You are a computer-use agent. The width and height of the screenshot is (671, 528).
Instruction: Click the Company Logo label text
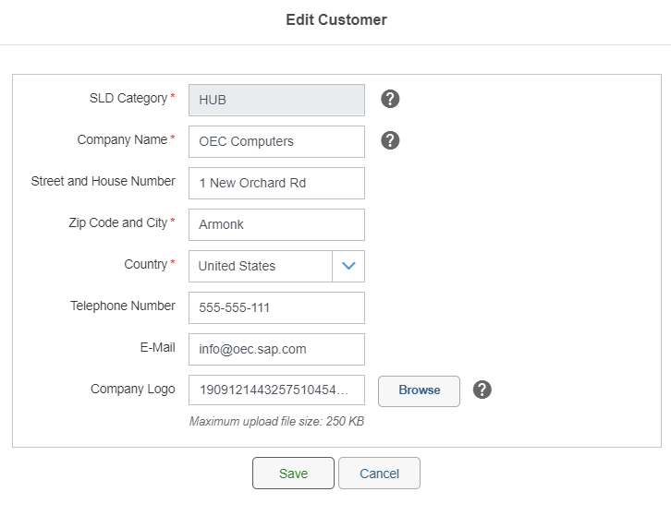(132, 389)
